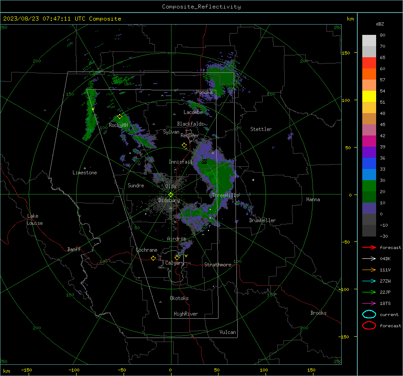This screenshot has height=376, width=403.
Task: Select the magenta 39-42 dBZ color swatch
Action: (x=369, y=141)
